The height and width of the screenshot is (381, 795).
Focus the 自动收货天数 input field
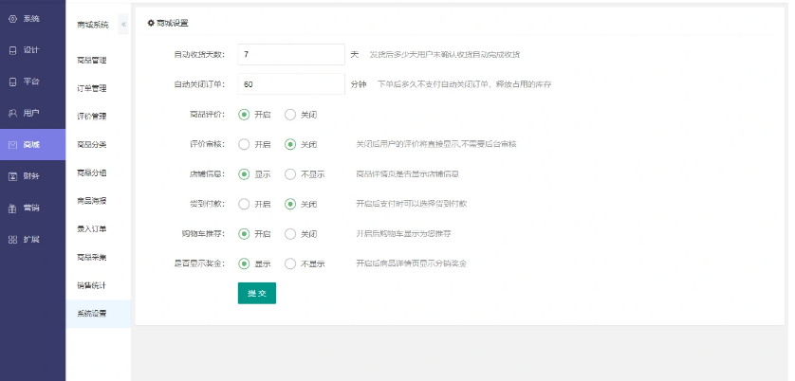[x=290, y=55]
